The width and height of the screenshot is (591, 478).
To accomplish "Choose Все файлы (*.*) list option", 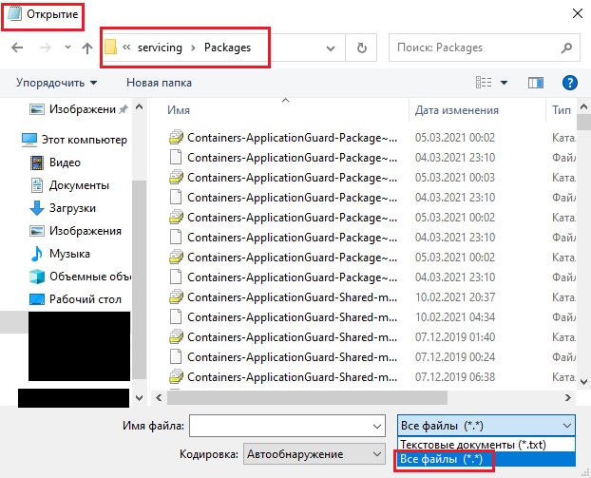I will click(x=486, y=459).
